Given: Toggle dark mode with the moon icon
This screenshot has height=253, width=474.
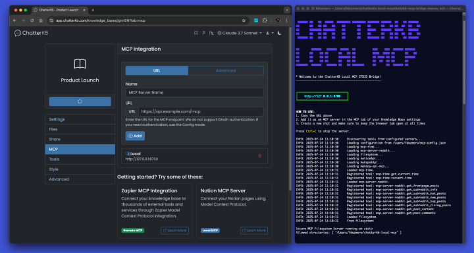Looking at the screenshot, I should (x=279, y=33).
